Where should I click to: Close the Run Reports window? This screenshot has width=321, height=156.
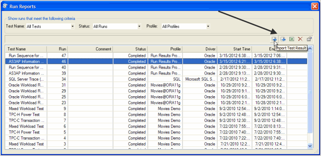pyautogui.click(x=314, y=6)
